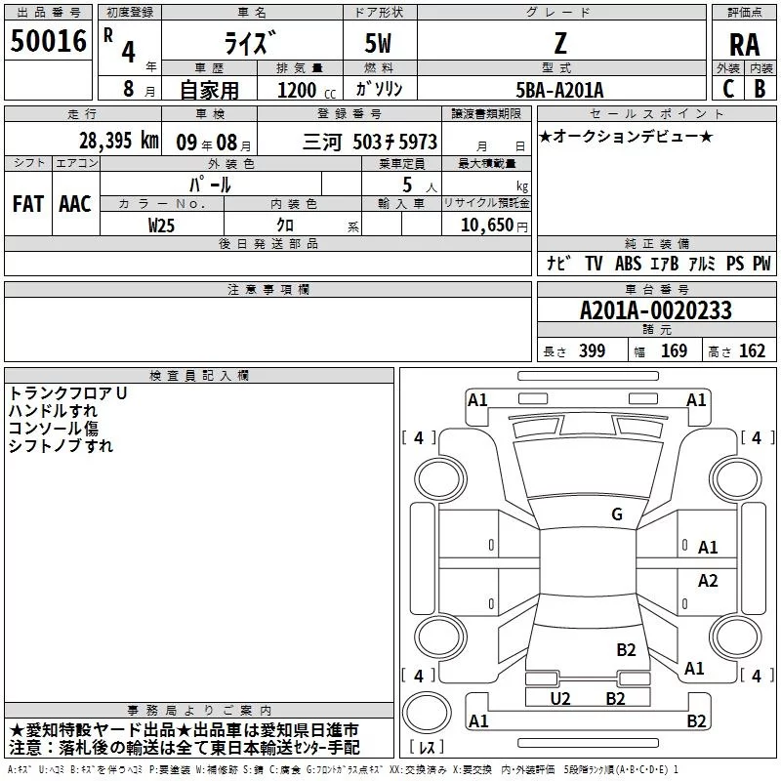Screen dimensions: 781x781
Task: Click the レス label below the diagram
Action: [427, 748]
